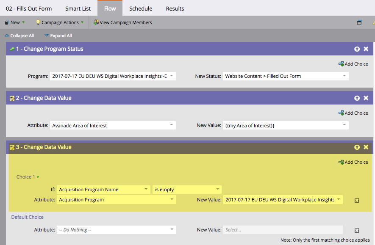Image resolution: width=375 pixels, height=245 pixels.
Task: Go to the Schedule tab
Action: [141, 8]
